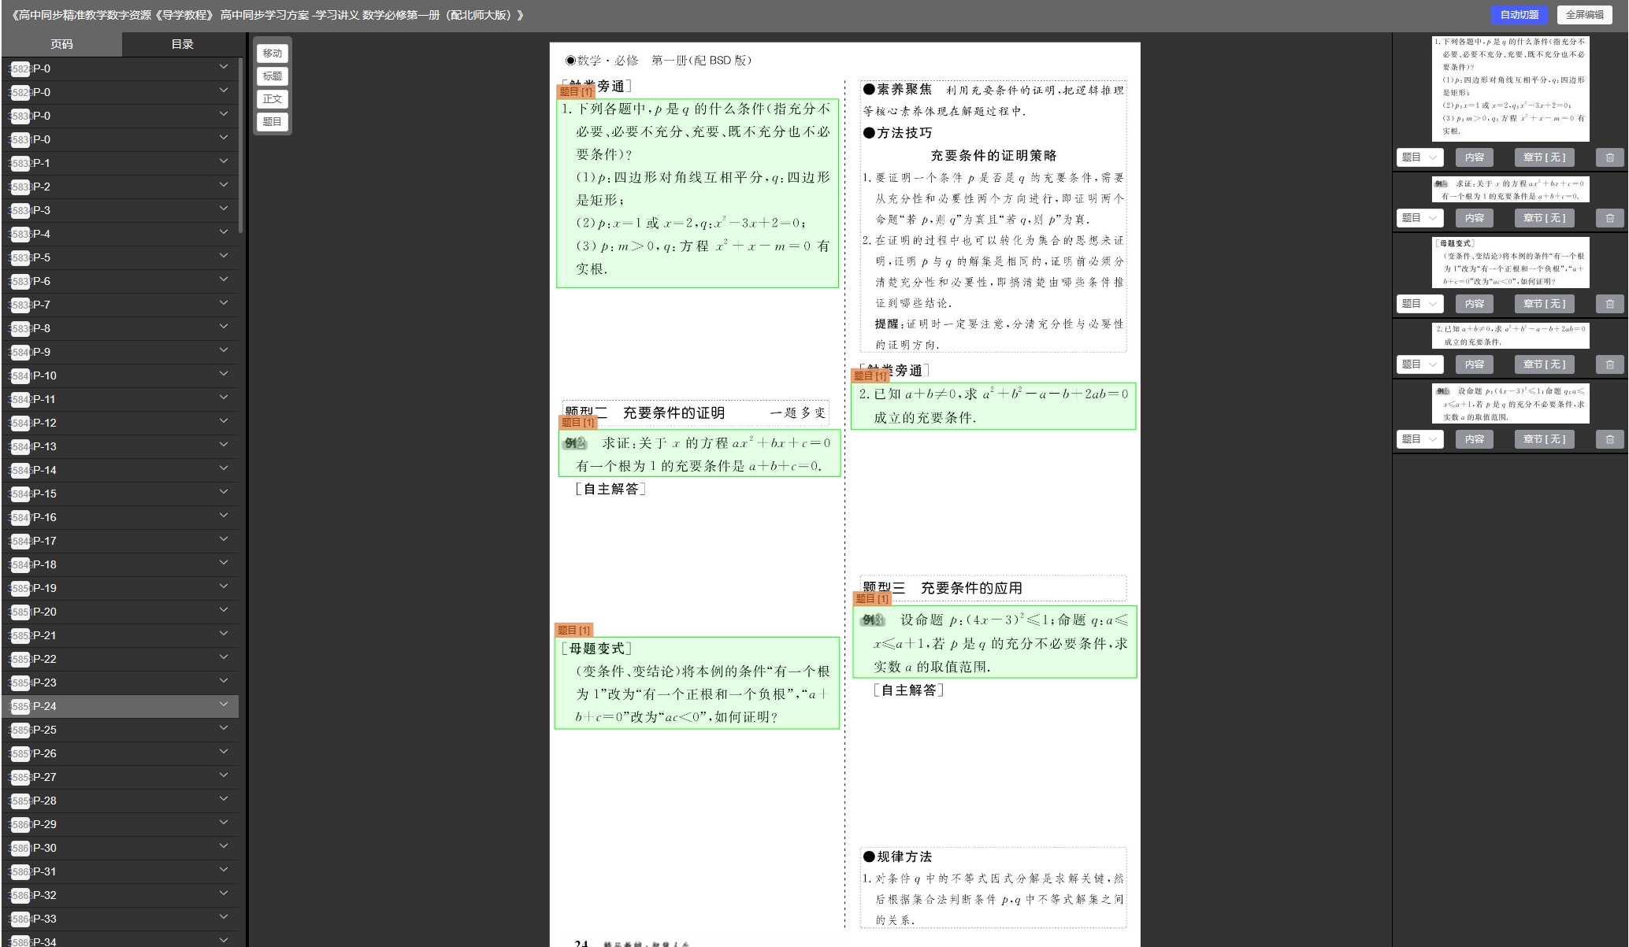Select the 题目 (question) marking tool
This screenshot has height=947, width=1629.
(x=273, y=122)
